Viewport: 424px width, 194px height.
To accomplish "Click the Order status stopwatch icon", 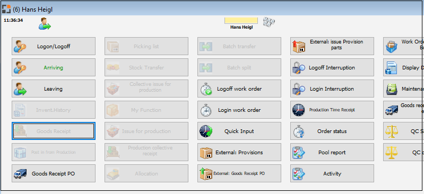I will (299, 131).
